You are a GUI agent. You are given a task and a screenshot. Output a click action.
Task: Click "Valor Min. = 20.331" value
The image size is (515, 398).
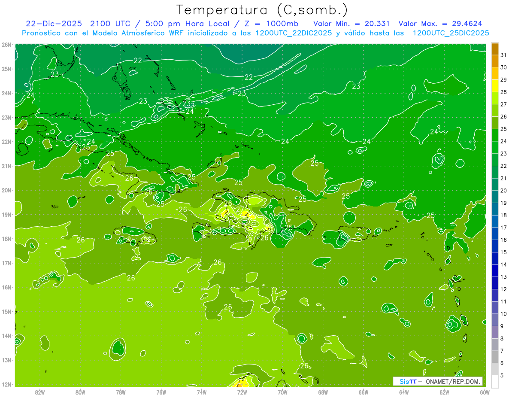tap(352, 24)
